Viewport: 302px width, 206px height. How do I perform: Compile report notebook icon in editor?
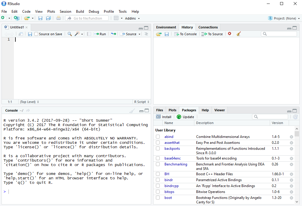pyautogui.click(x=89, y=34)
